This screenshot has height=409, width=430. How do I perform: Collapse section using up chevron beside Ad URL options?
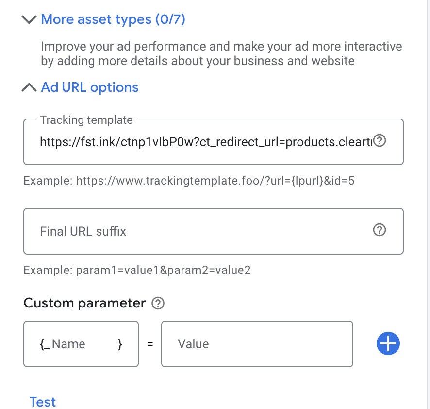29,87
